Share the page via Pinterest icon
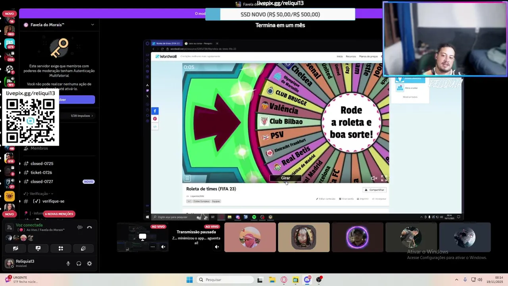 tap(155, 119)
